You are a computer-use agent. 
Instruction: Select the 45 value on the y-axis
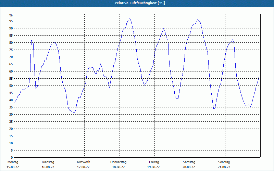click(x=11, y=93)
